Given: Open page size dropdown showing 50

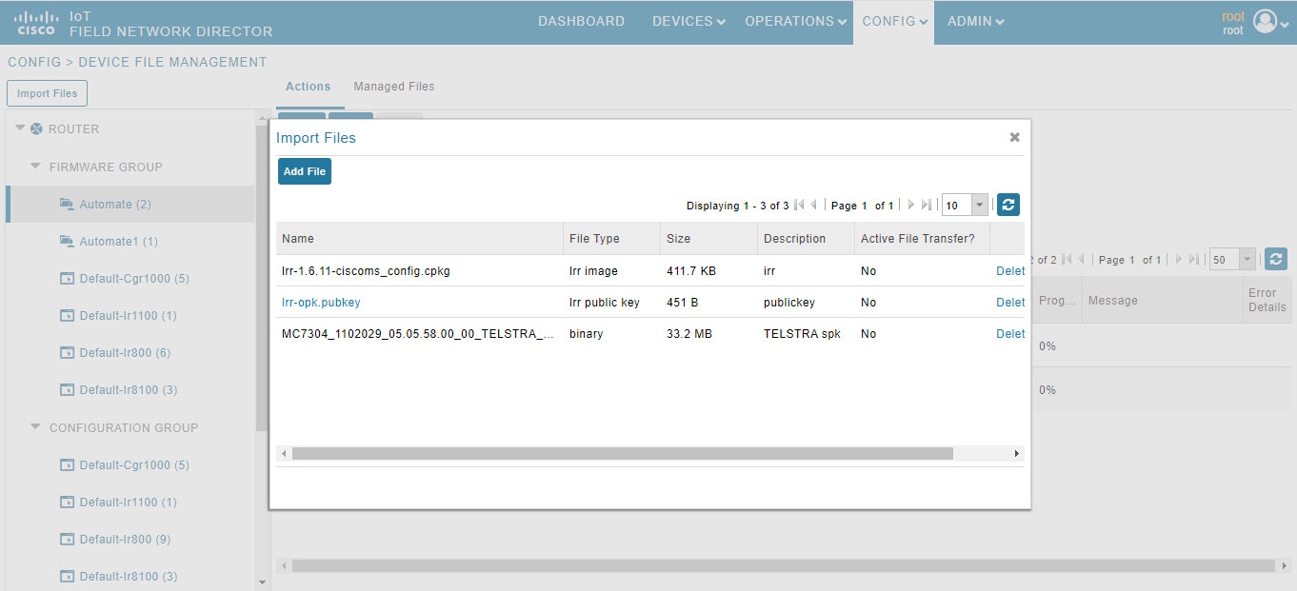Looking at the screenshot, I should 1247,260.
